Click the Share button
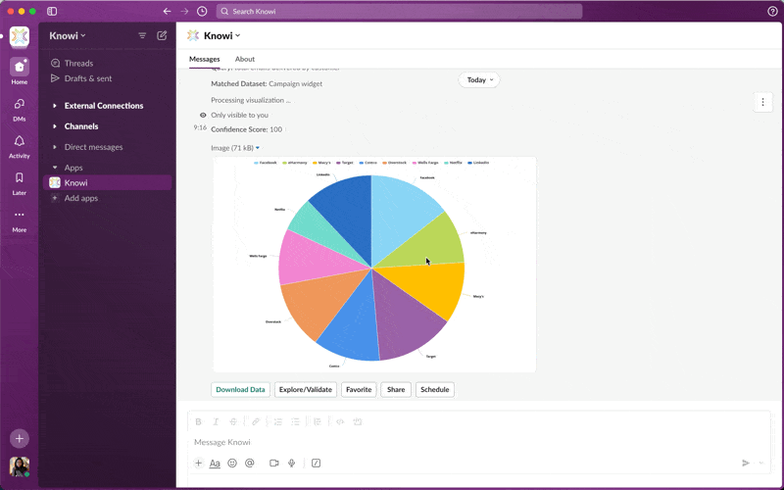The height and width of the screenshot is (490, 784). pos(396,389)
